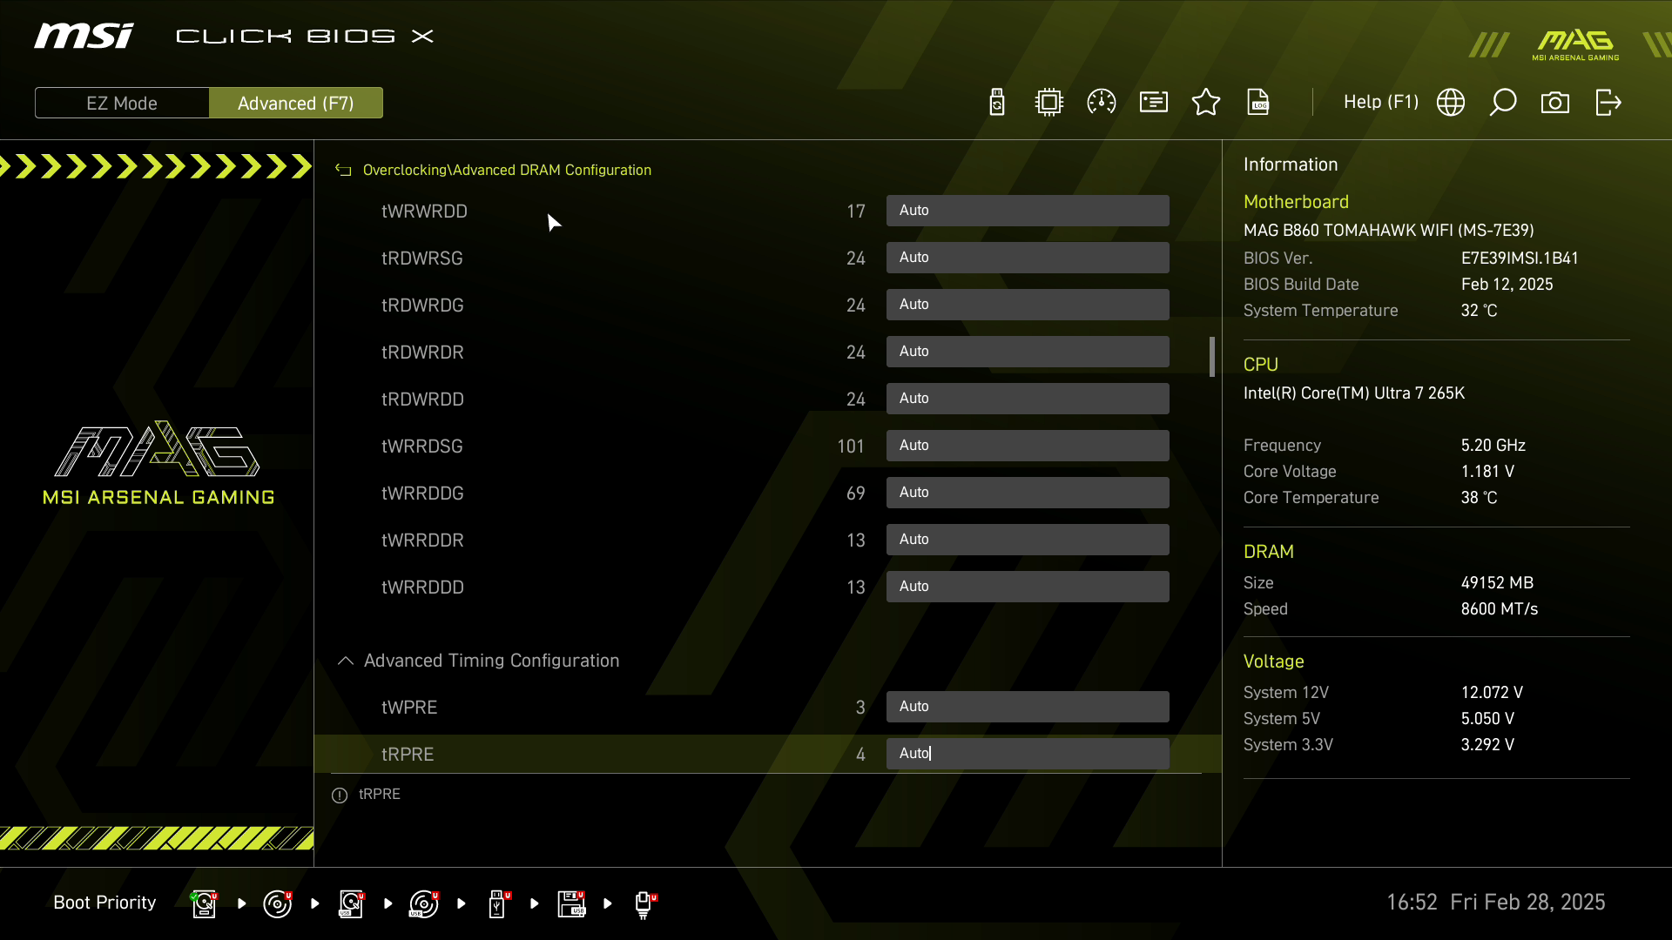This screenshot has width=1672, height=940.
Task: Open the speedometer hardware monitor icon
Action: tap(1102, 103)
